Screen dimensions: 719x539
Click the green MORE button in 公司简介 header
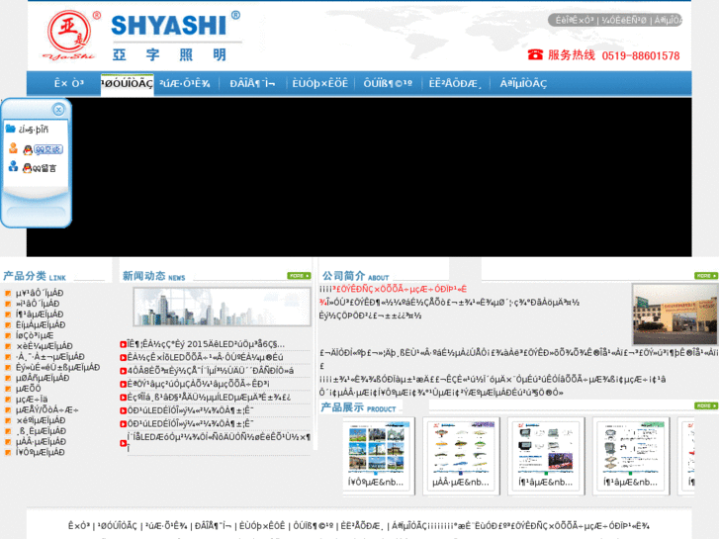click(x=706, y=276)
